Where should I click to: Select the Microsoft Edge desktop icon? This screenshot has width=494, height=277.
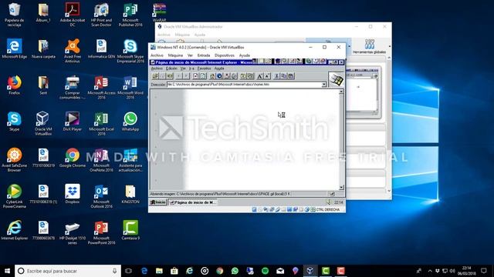pos(14,48)
